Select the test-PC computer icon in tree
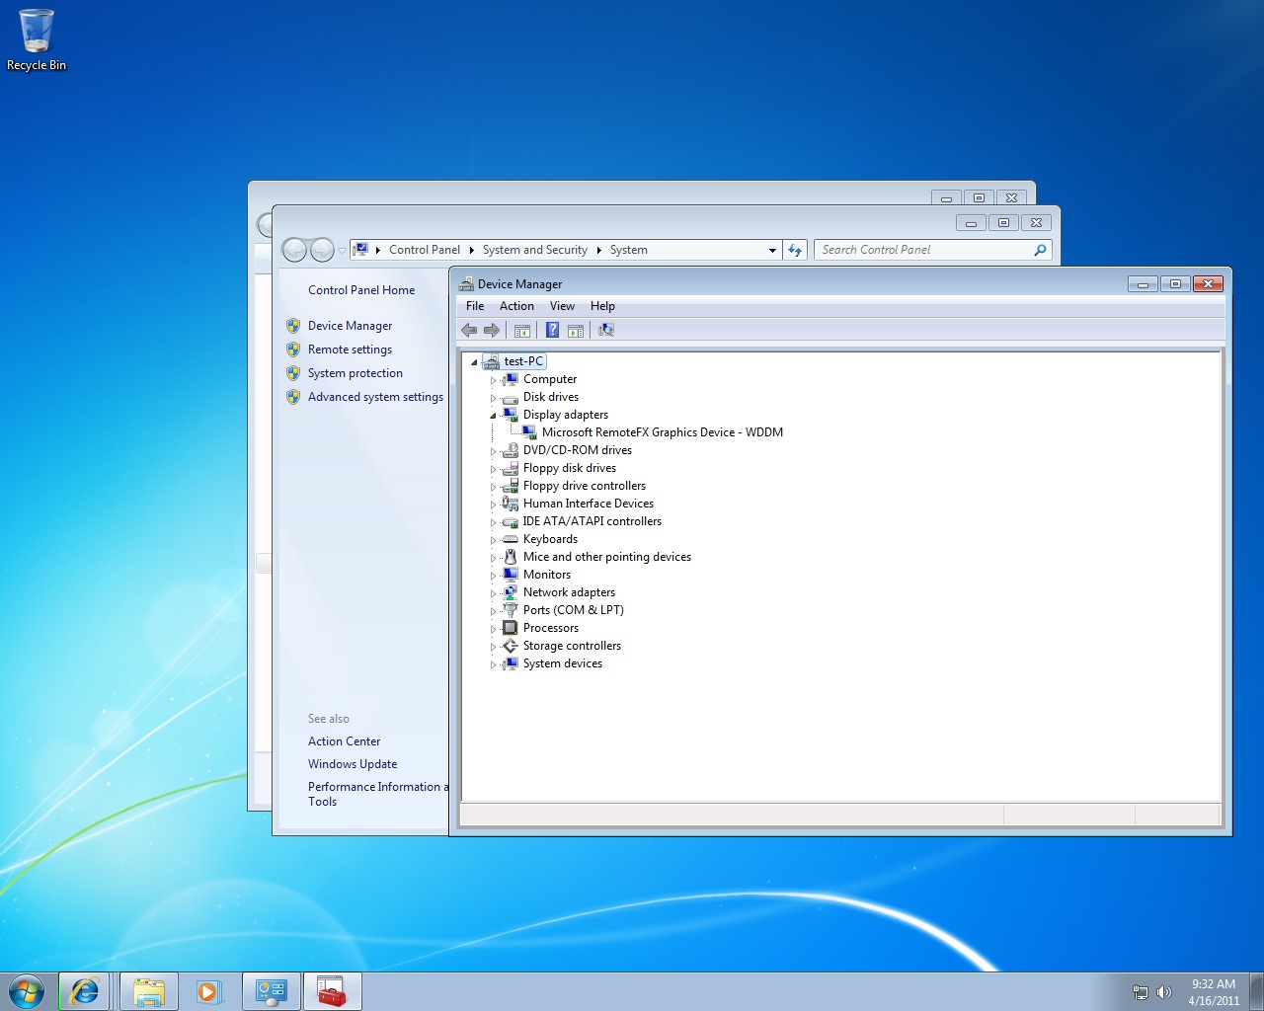 point(491,361)
